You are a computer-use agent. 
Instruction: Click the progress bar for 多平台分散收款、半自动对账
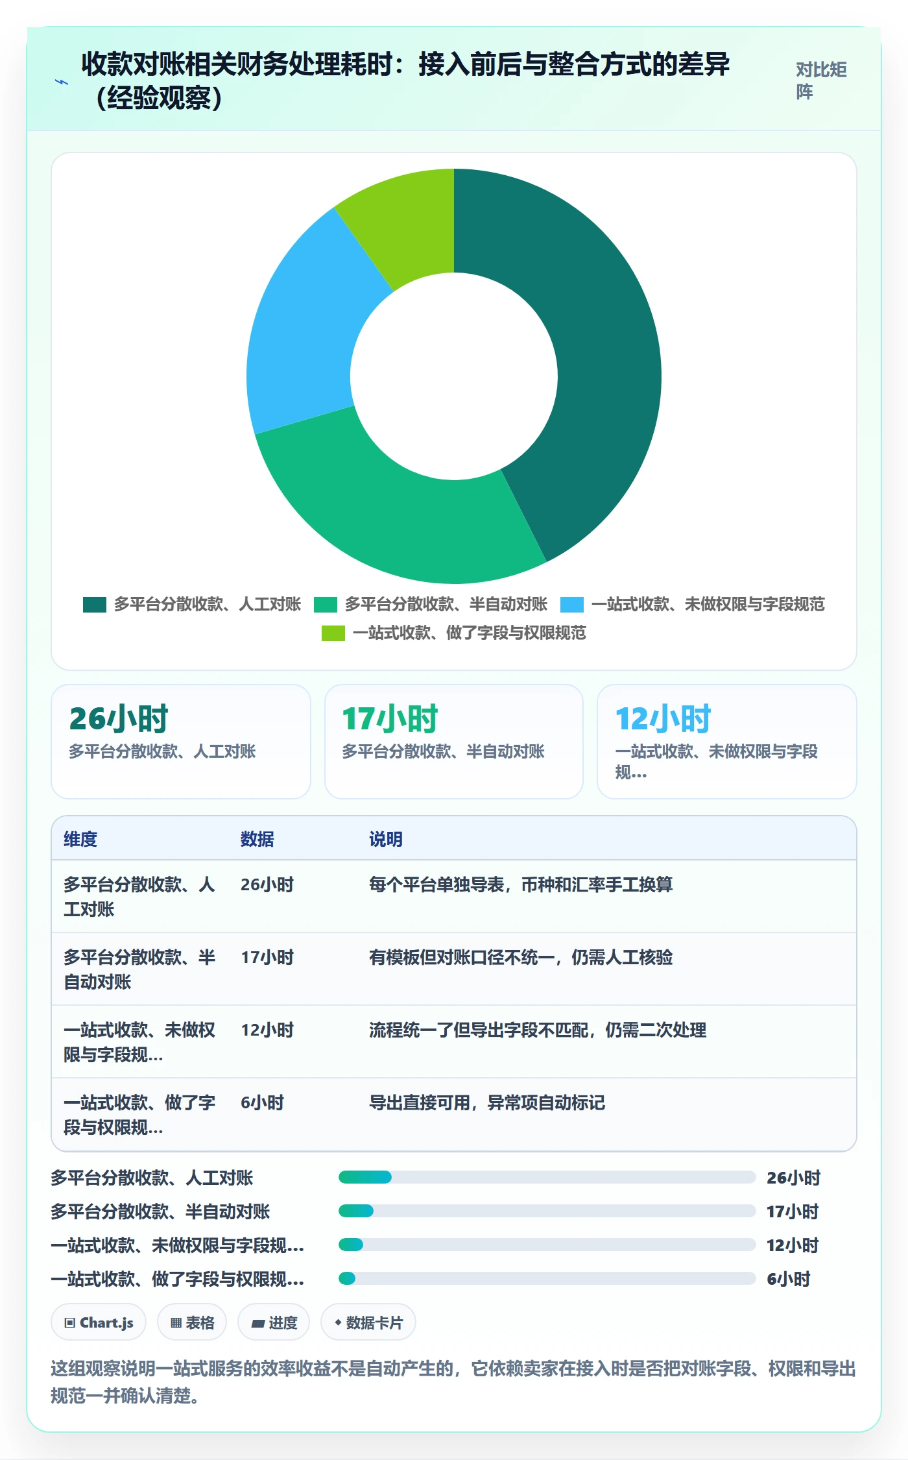pos(547,1211)
